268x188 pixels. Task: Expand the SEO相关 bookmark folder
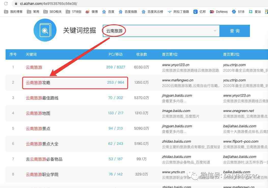[x=53, y=11]
